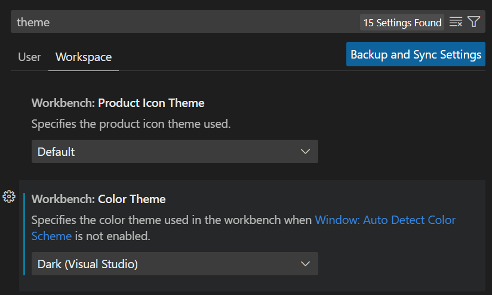Focus the settings search box containing theme
Image resolution: width=492 pixels, height=295 pixels.
pyautogui.click(x=185, y=22)
